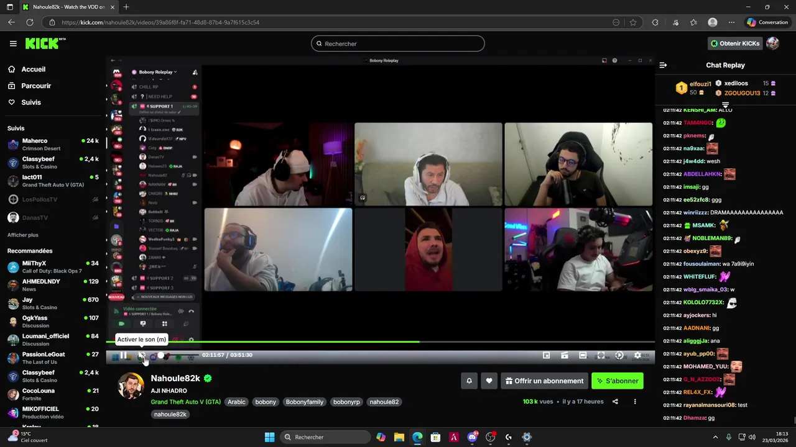
Task: Open browser extensions icon
Action: [655, 22]
